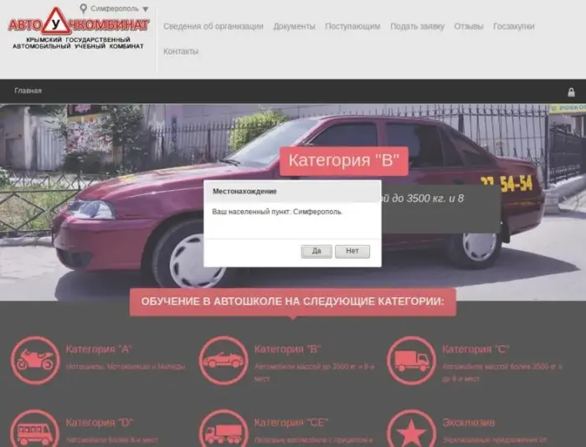Click the star icon for Эксклюзив
This screenshot has width=586, height=447.
click(411, 432)
